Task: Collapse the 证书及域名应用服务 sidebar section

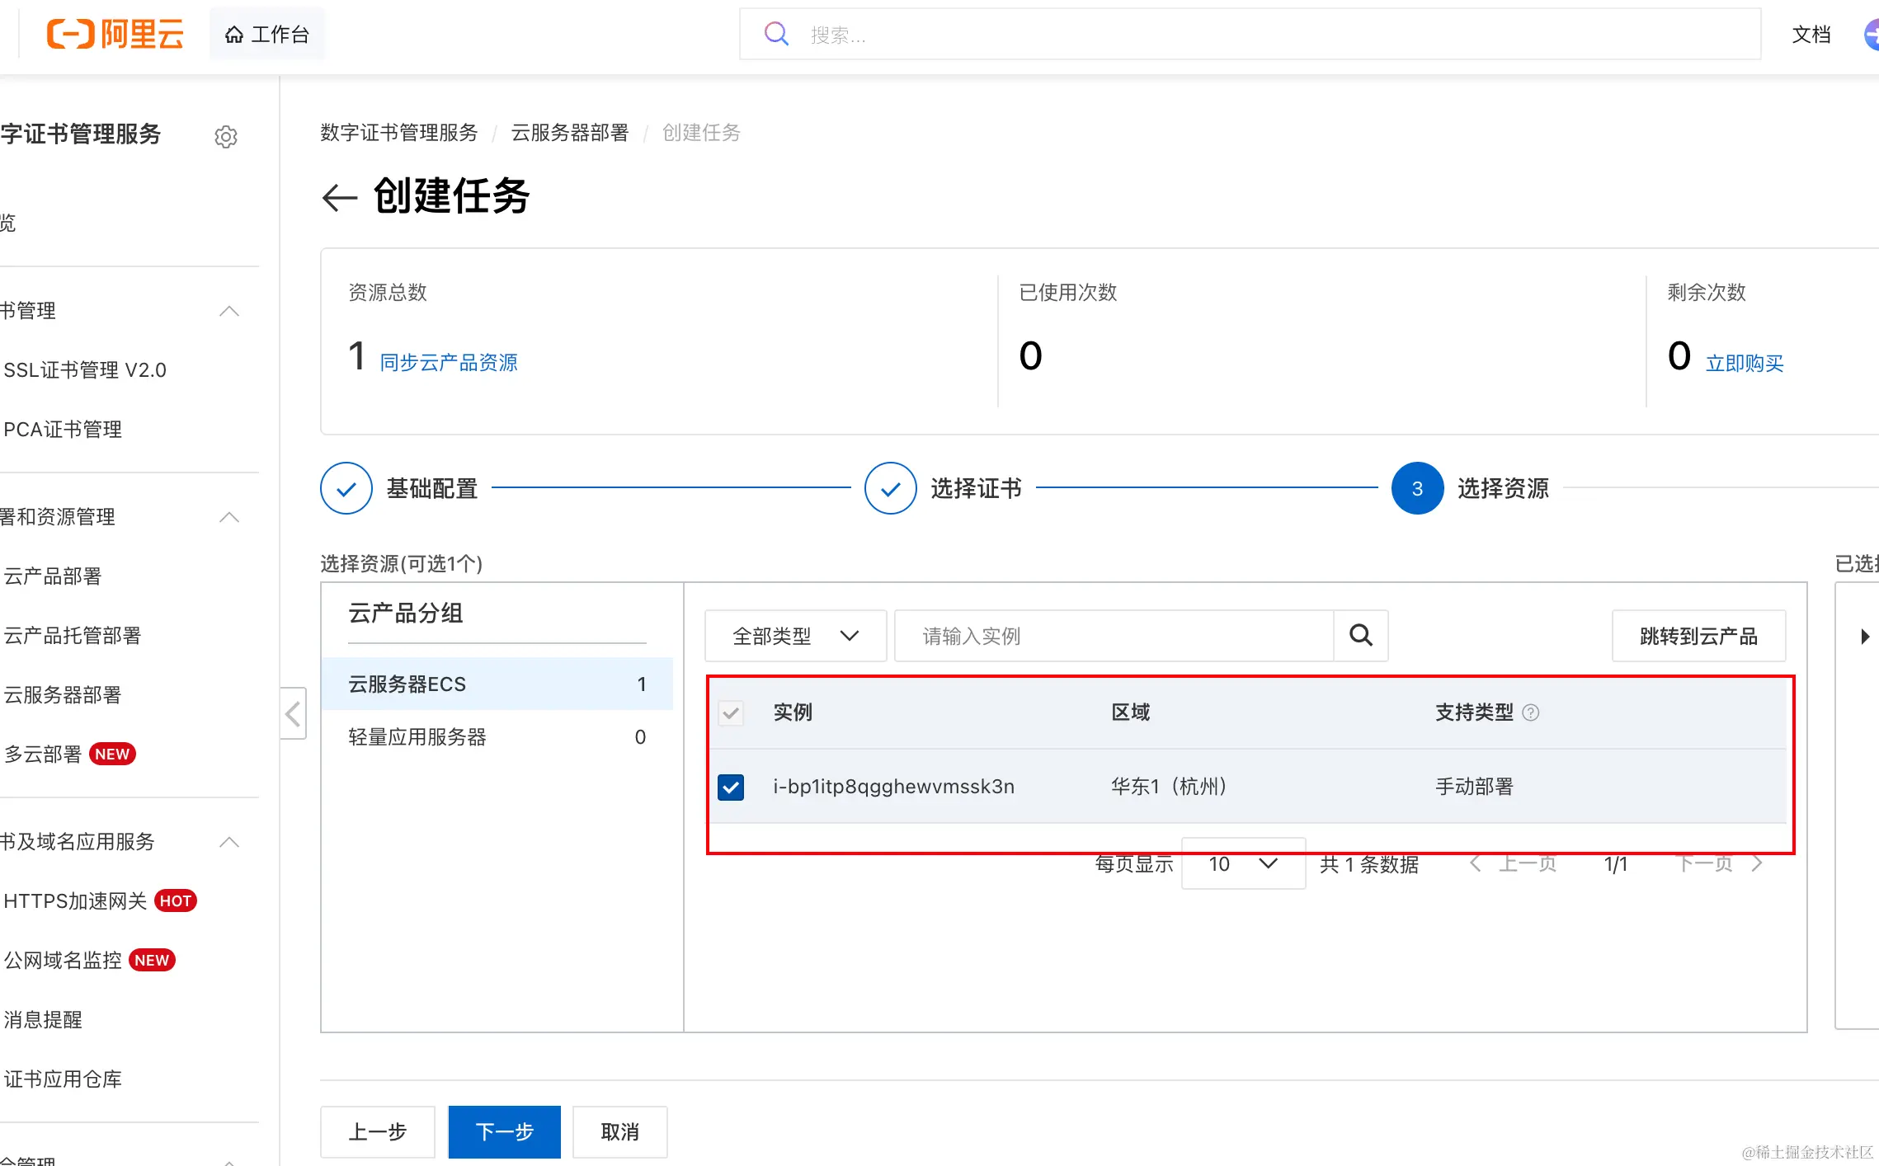Action: (229, 842)
